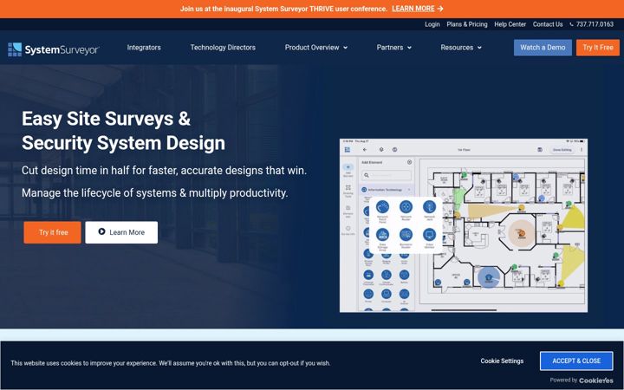
Task: Click the CookieYes powered-by logo
Action: [x=596, y=380]
